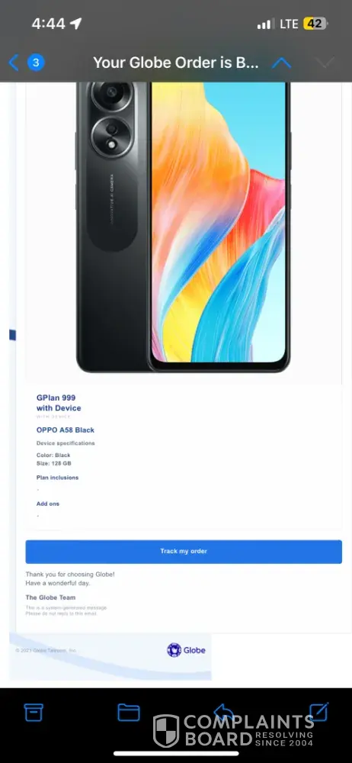The image size is (352, 763).
Task: Tap the battery indicator in the status bar
Action: coord(316,24)
